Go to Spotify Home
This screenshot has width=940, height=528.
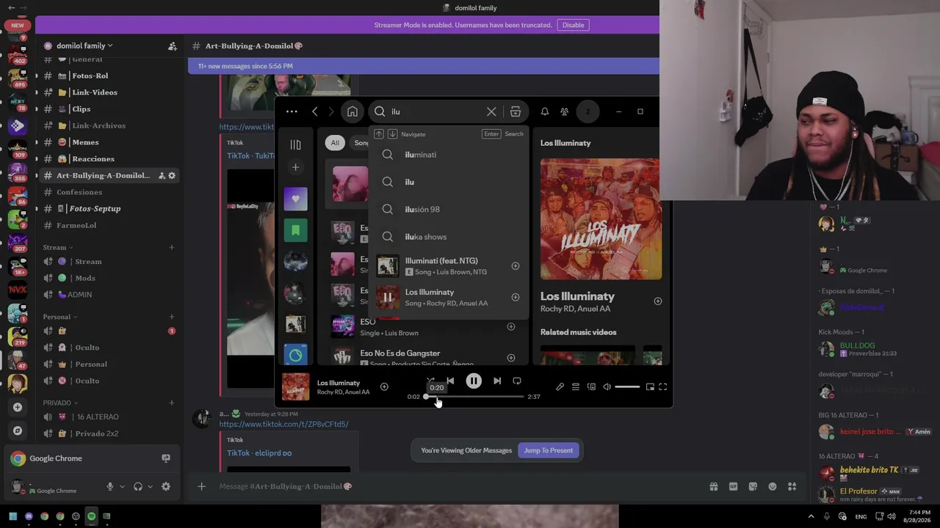point(352,111)
